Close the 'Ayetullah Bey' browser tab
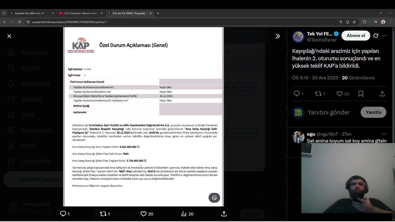 coord(52,13)
